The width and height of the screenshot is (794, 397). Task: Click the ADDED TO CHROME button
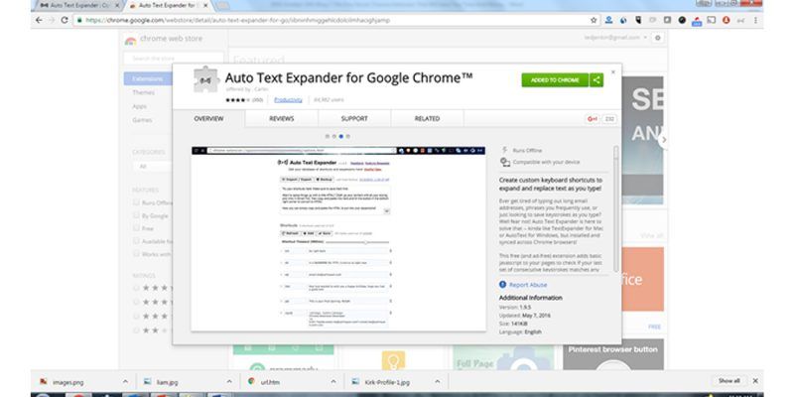(x=555, y=80)
